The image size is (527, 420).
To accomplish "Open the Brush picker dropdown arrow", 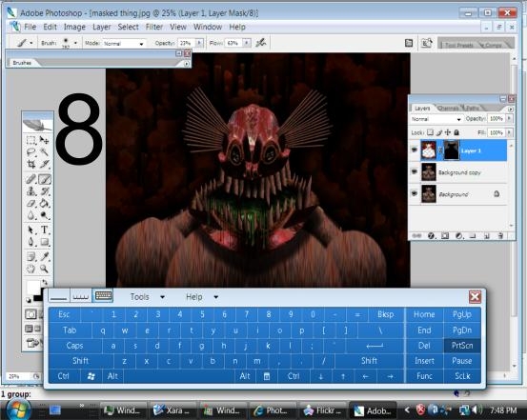I will tap(75, 43).
